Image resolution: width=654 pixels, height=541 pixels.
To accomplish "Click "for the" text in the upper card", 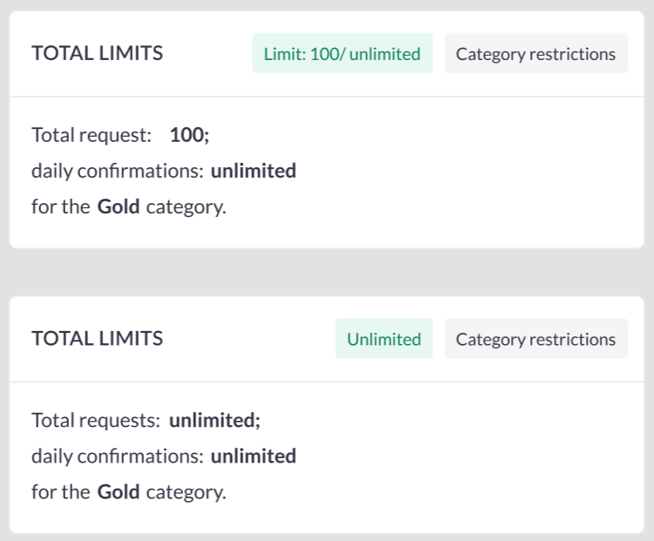I will click(60, 207).
